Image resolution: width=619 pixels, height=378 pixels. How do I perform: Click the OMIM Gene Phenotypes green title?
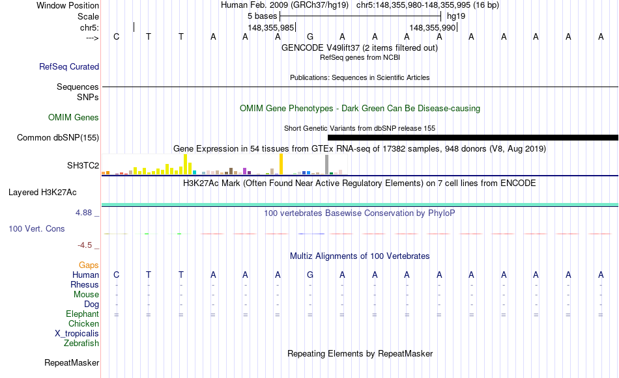point(360,109)
